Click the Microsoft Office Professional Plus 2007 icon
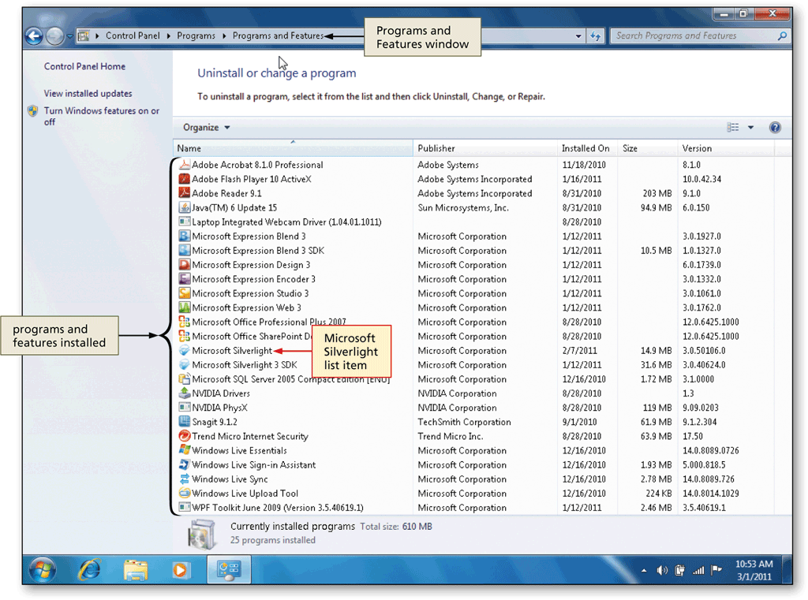Viewport: 808px width, 600px height. tap(184, 322)
